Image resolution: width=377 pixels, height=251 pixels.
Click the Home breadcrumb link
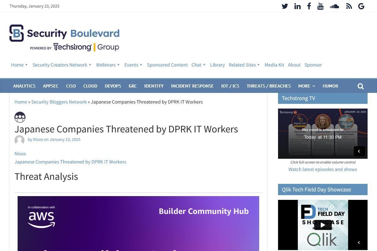21,102
